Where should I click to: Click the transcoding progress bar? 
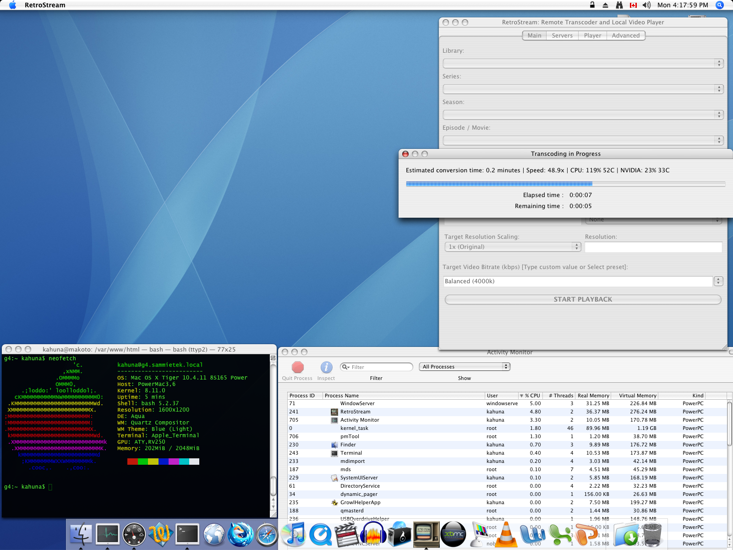[565, 184]
